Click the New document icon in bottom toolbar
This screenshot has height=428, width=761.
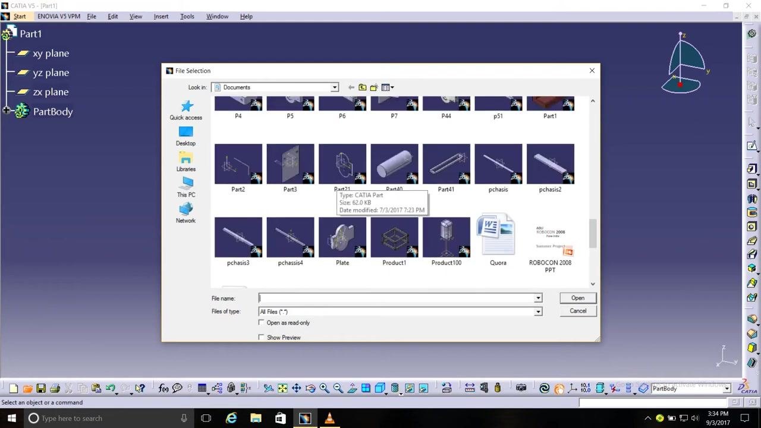pos(13,388)
